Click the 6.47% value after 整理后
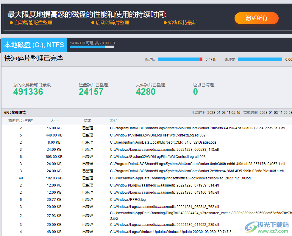The height and width of the screenshot is (236, 292). click(210, 60)
